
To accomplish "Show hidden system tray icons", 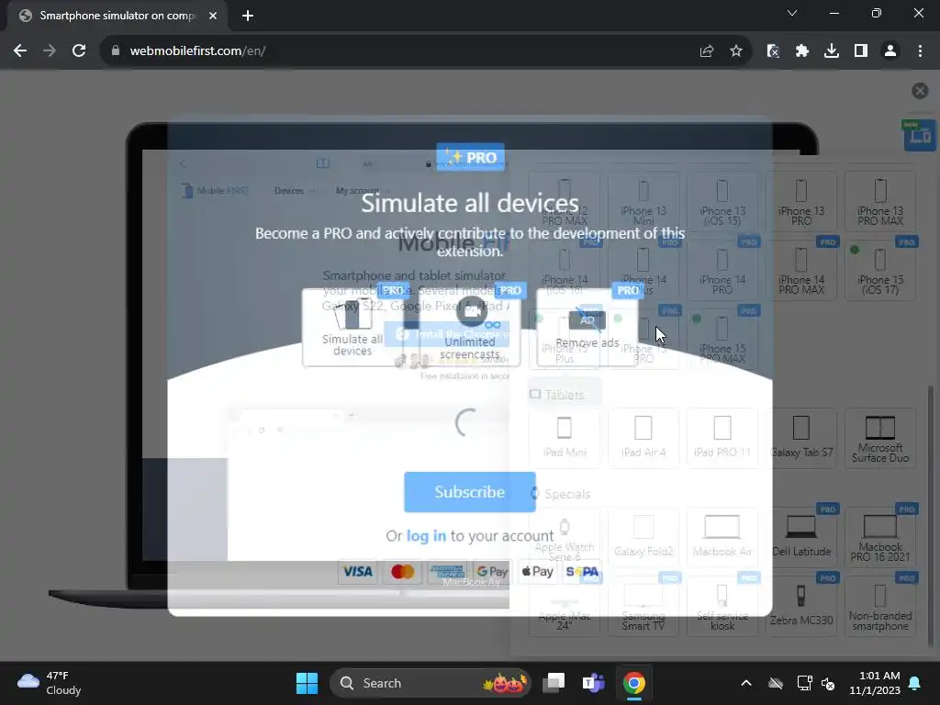I will pos(745,683).
